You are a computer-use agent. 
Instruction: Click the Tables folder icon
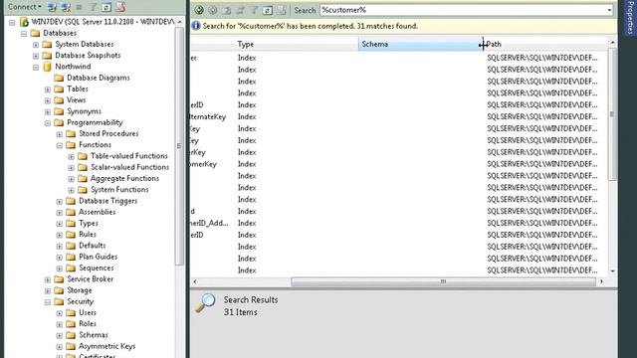(x=60, y=89)
